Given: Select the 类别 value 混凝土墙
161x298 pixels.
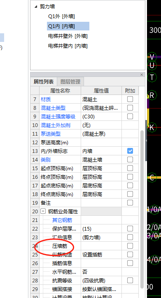Looking at the screenshot, I should 101,159.
